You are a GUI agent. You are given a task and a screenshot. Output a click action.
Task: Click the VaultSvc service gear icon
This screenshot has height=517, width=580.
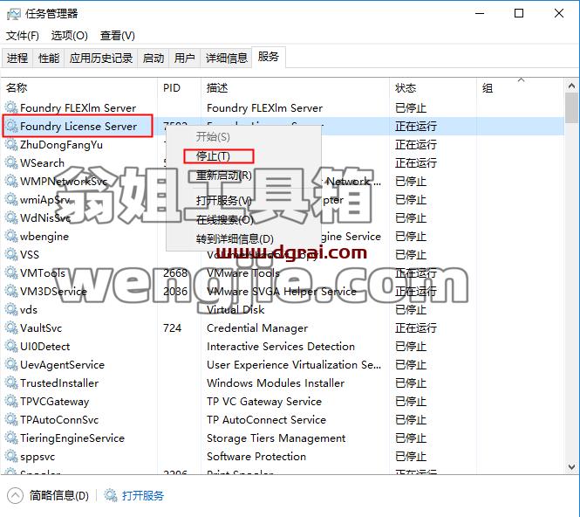pos(11,327)
